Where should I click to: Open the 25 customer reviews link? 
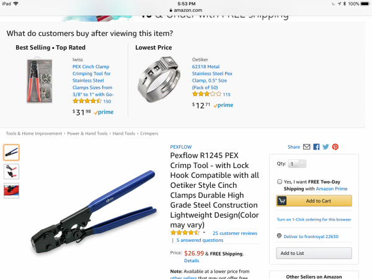tap(235, 233)
